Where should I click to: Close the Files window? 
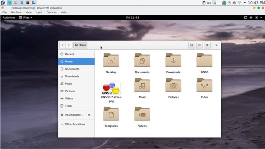(x=216, y=45)
